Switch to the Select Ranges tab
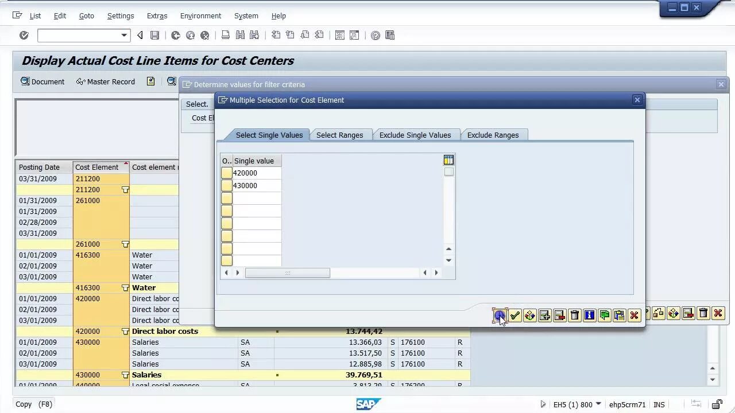735x413 pixels. (x=340, y=134)
